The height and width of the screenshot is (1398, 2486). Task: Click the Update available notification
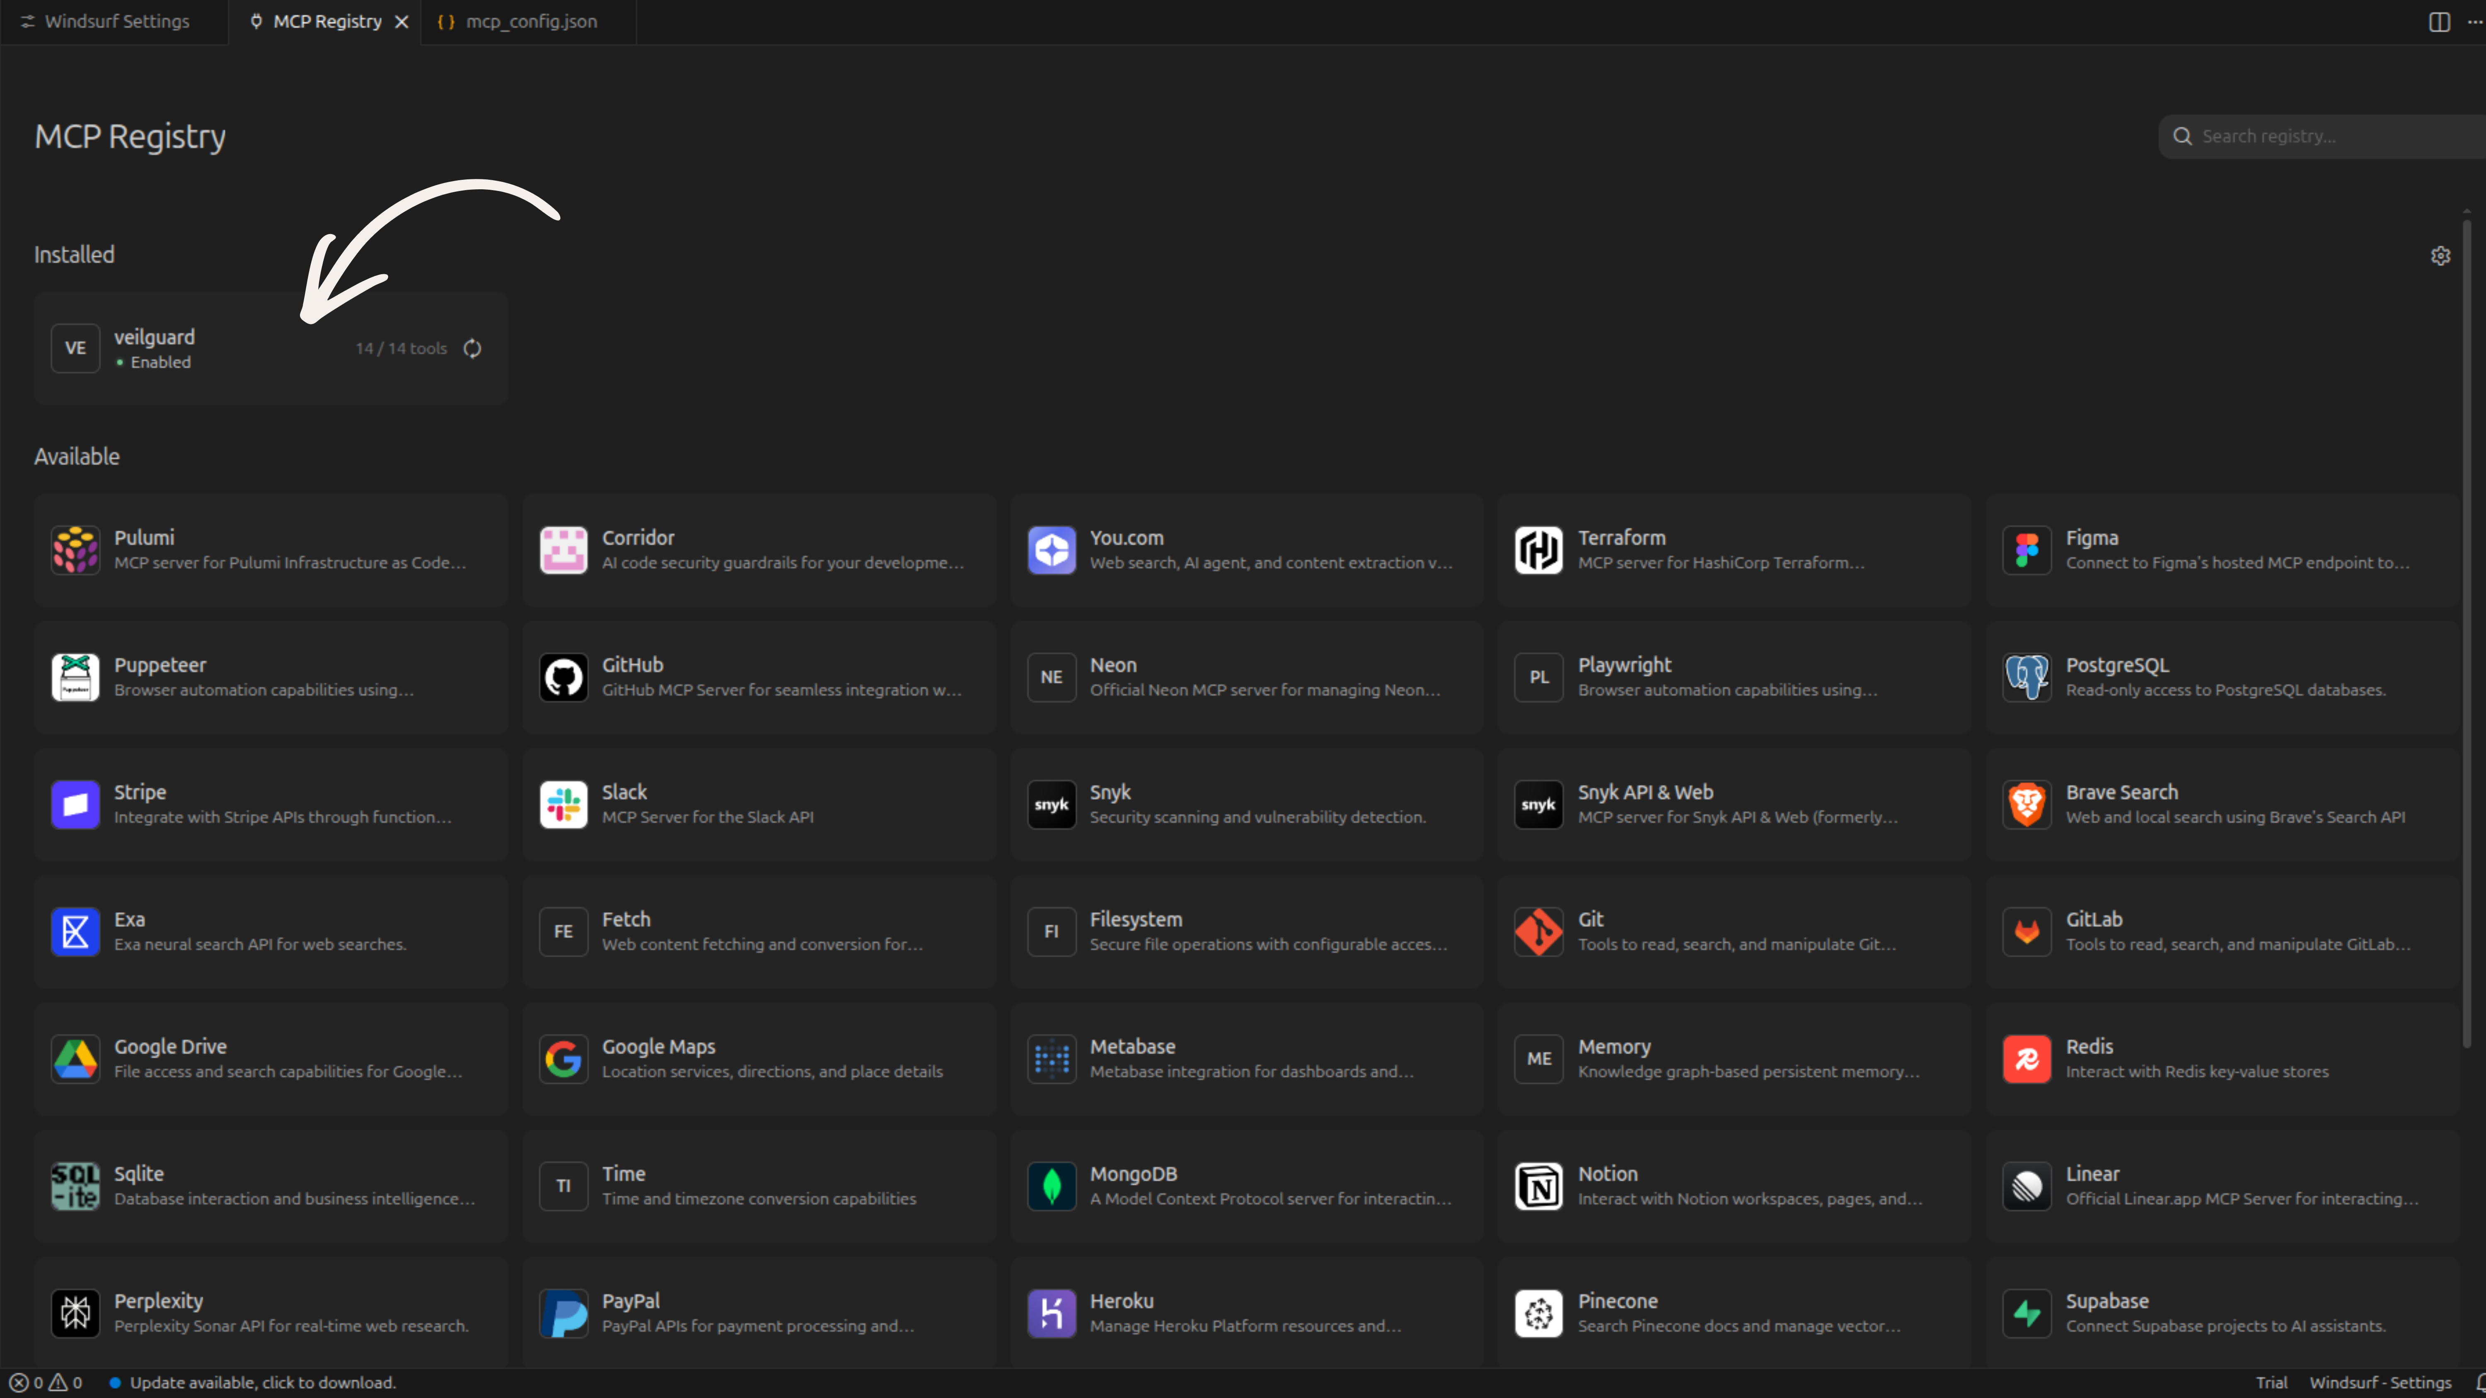pos(252,1383)
